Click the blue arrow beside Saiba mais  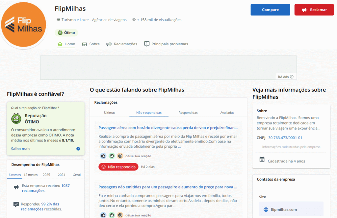pyautogui.click(x=78, y=149)
